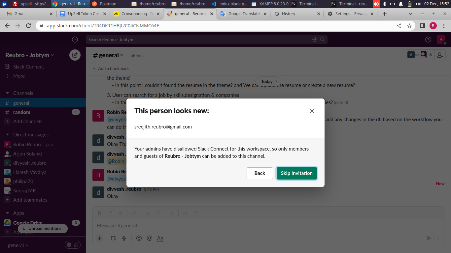451x253 pixels.
Task: Collapse the Direct messages section
Action: (x=7, y=135)
